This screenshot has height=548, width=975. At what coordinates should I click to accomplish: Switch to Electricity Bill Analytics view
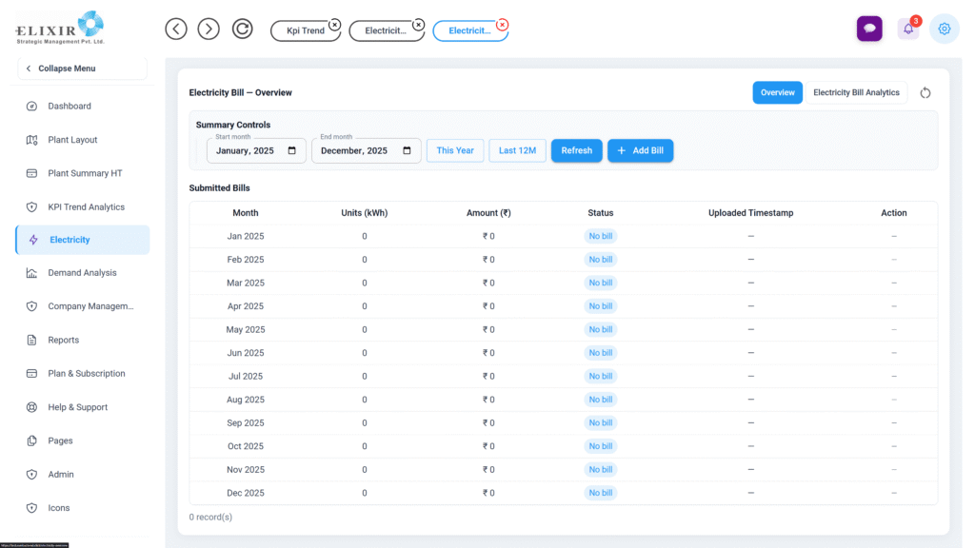coord(856,92)
